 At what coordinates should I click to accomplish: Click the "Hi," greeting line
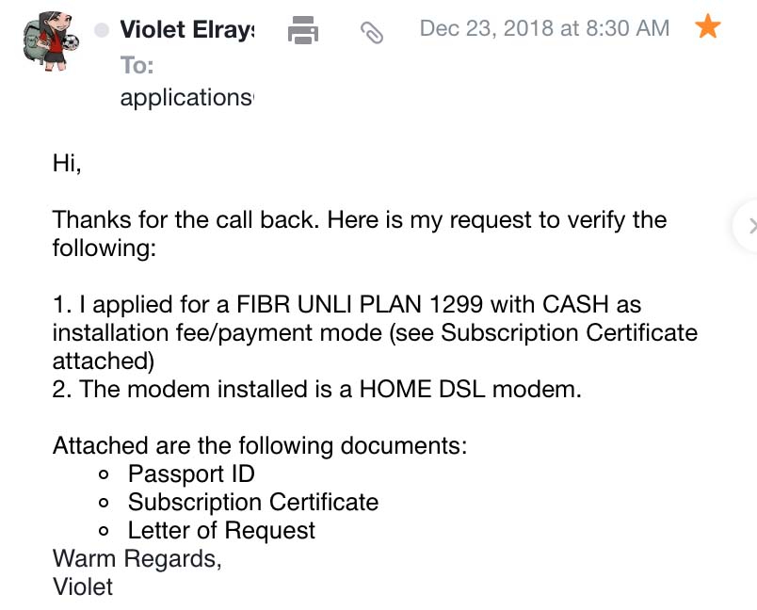(68, 163)
